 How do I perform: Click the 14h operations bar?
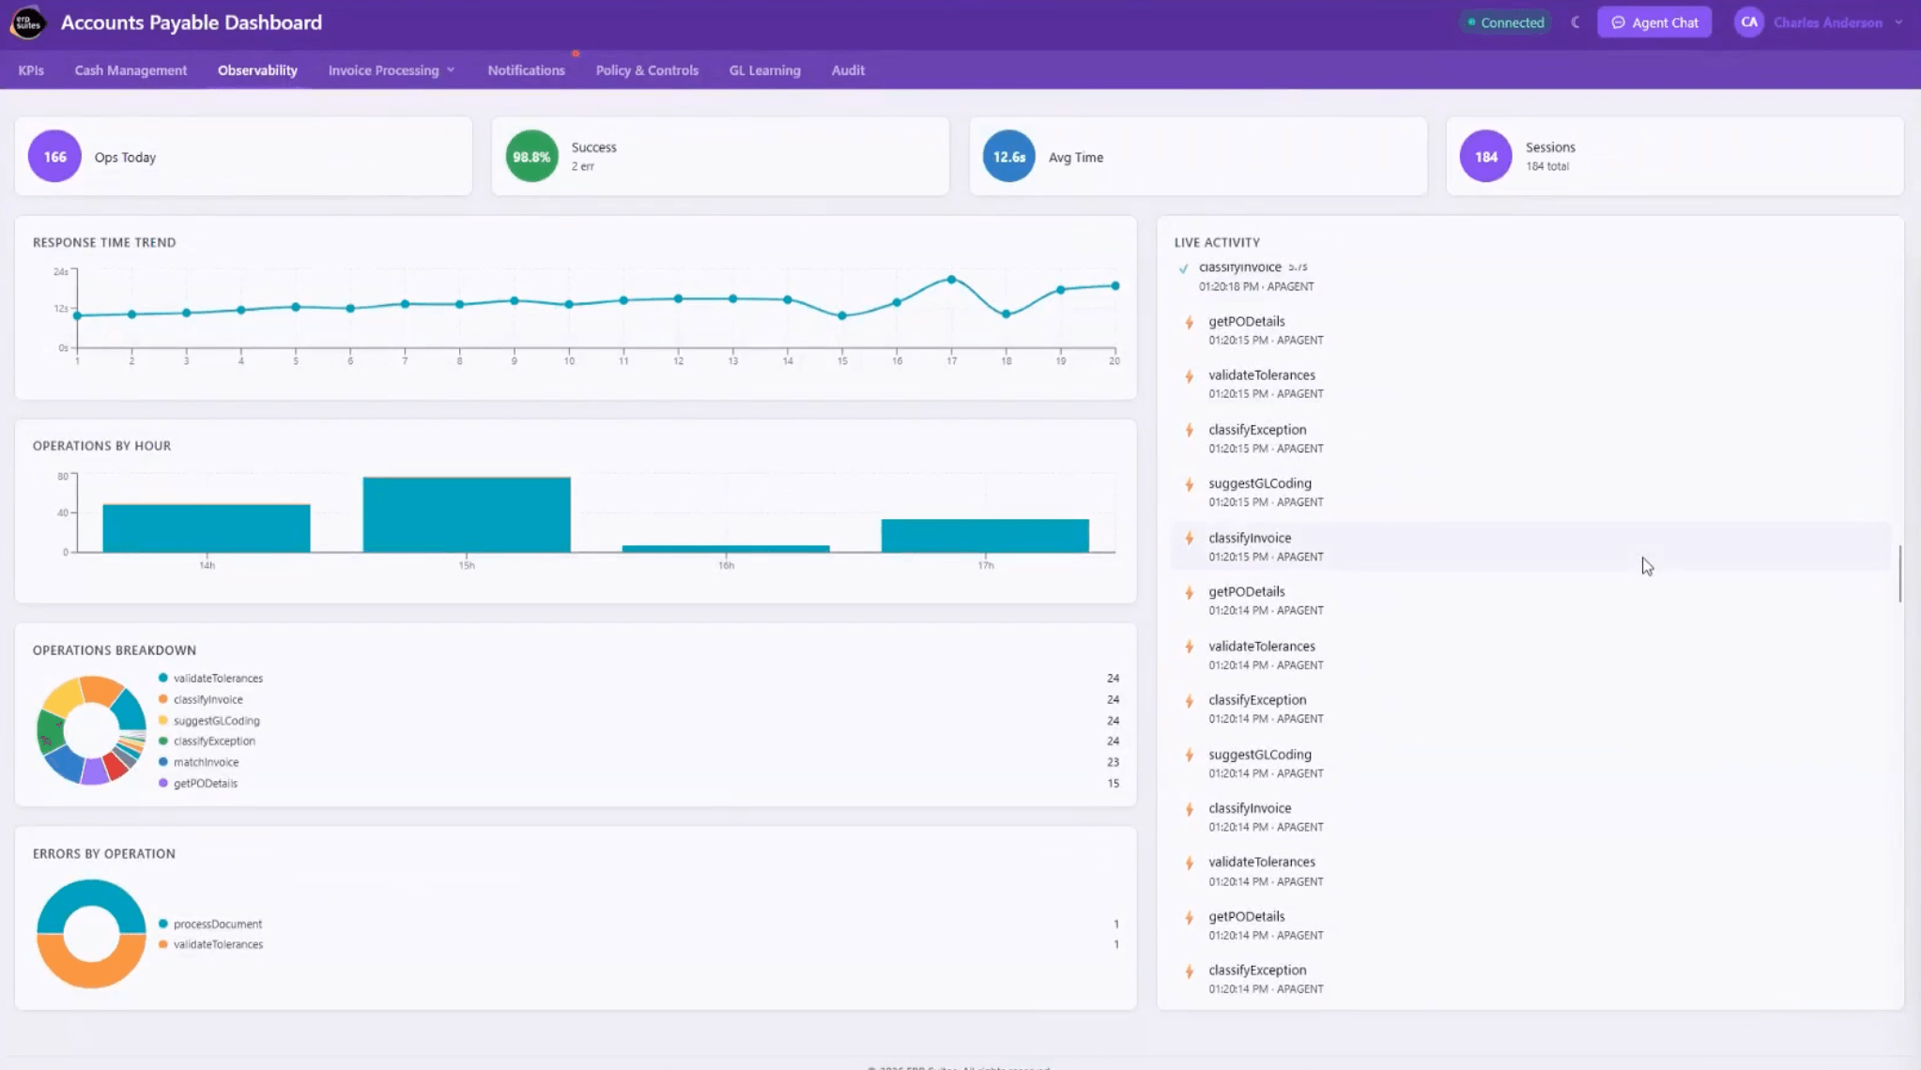click(x=207, y=528)
